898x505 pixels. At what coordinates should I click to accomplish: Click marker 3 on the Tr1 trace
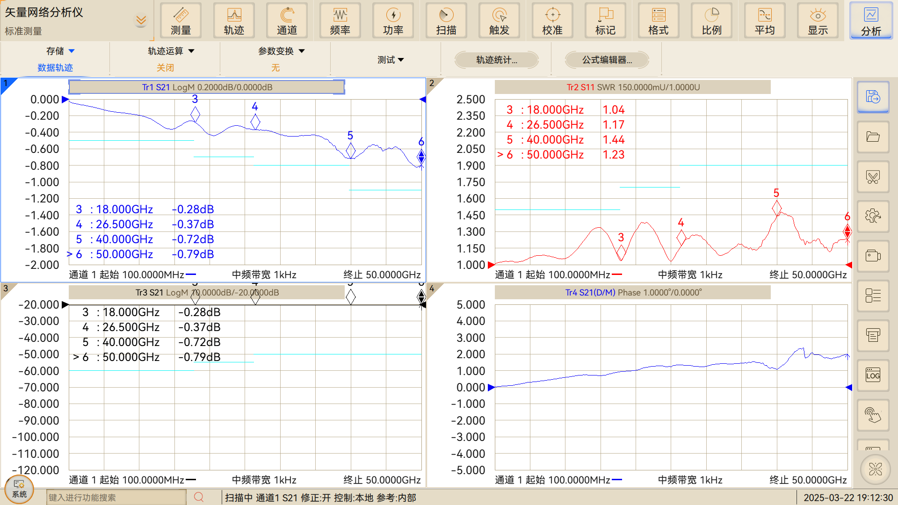tap(195, 114)
